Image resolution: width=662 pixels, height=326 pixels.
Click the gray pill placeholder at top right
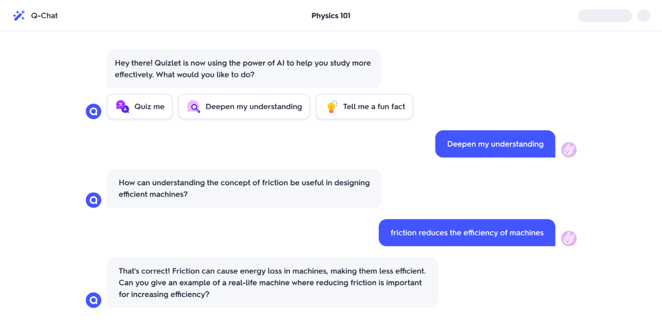click(x=605, y=15)
